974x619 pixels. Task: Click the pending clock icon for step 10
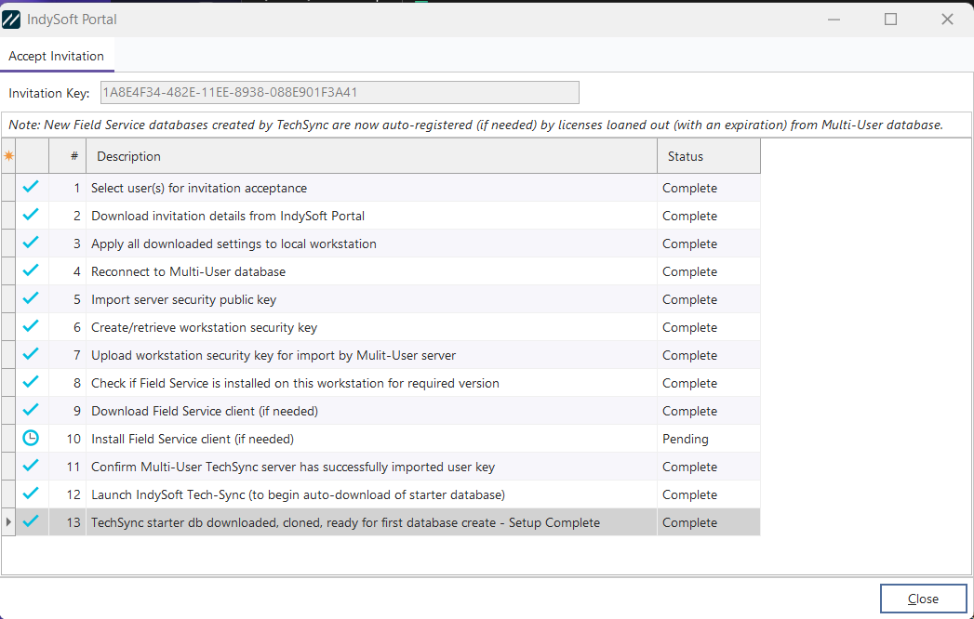32,439
